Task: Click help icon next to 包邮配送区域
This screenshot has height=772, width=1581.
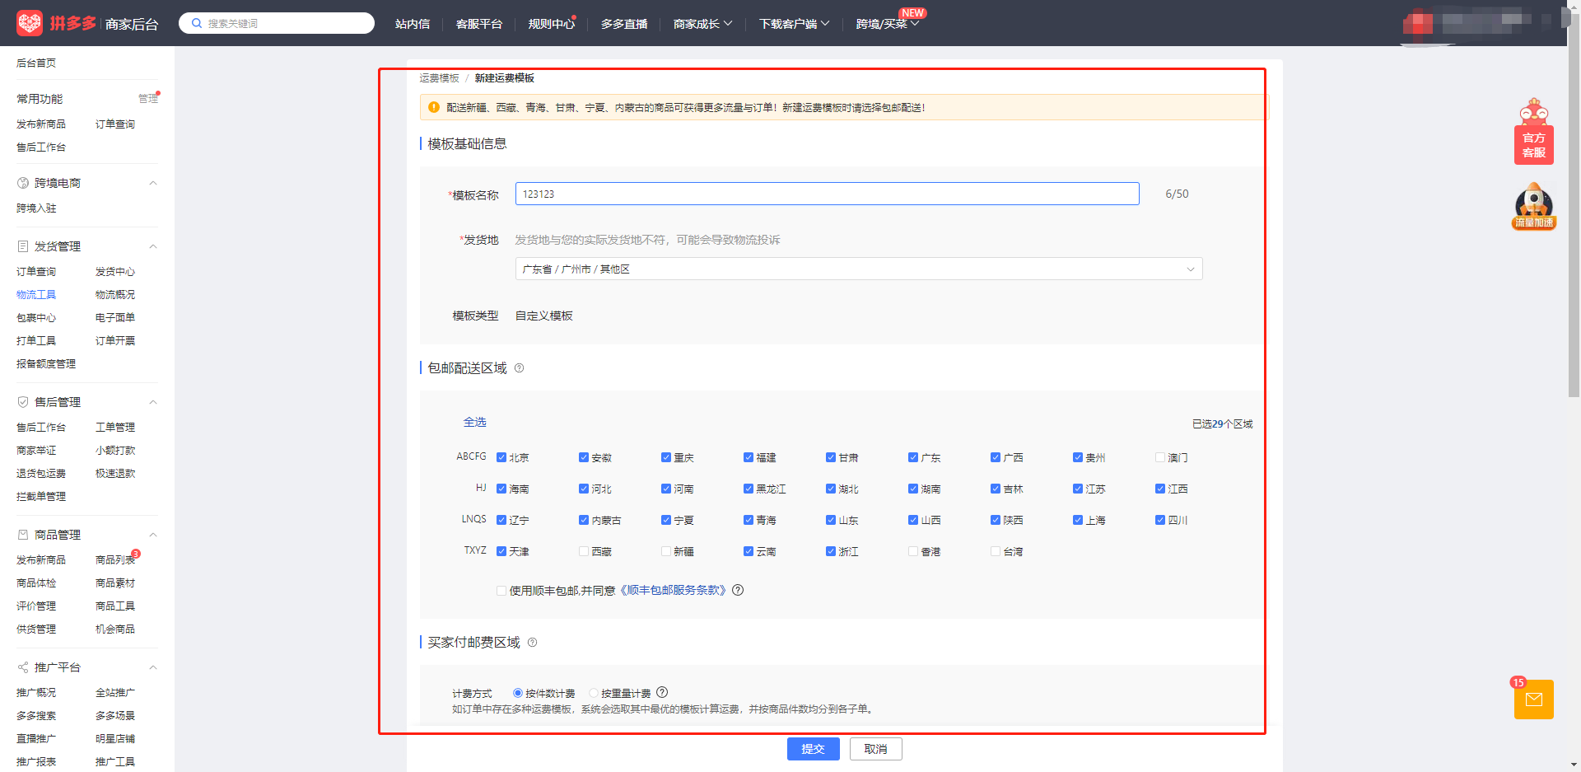Action: (519, 368)
